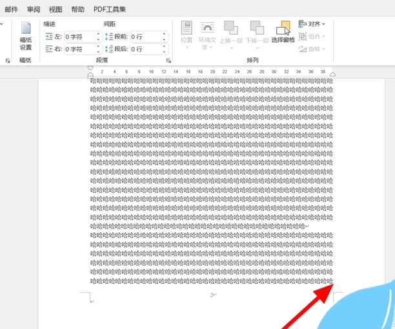
Task: Click the first-line indent marker on ruler
Action: [x=91, y=68]
